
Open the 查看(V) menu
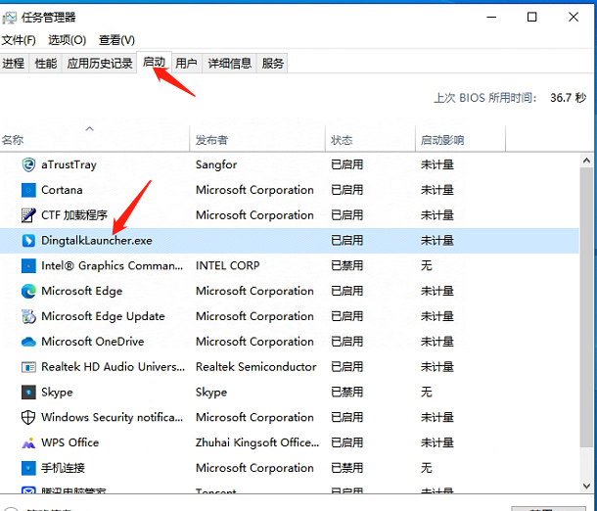tap(116, 40)
